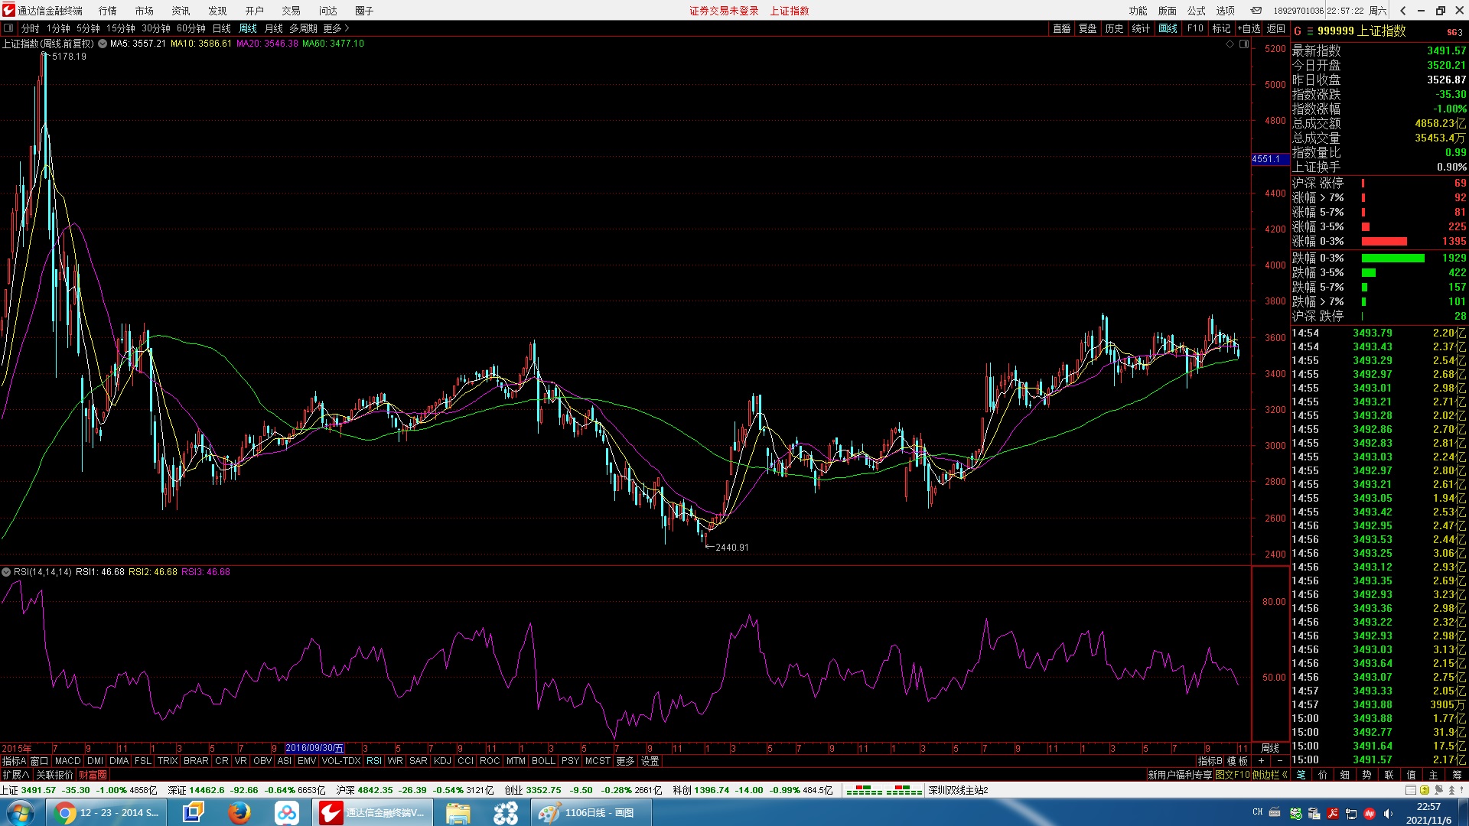This screenshot has width=1469, height=826.
Task: Click the 直播 button
Action: 1061,28
